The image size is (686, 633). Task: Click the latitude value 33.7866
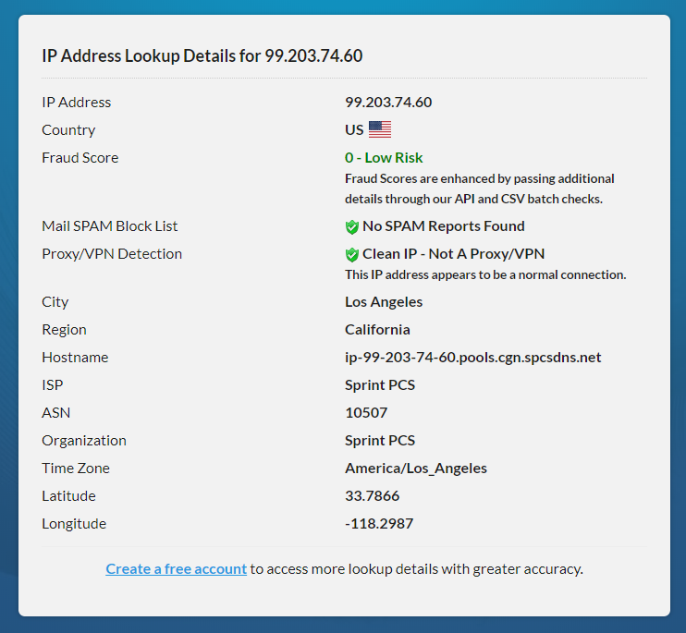373,495
